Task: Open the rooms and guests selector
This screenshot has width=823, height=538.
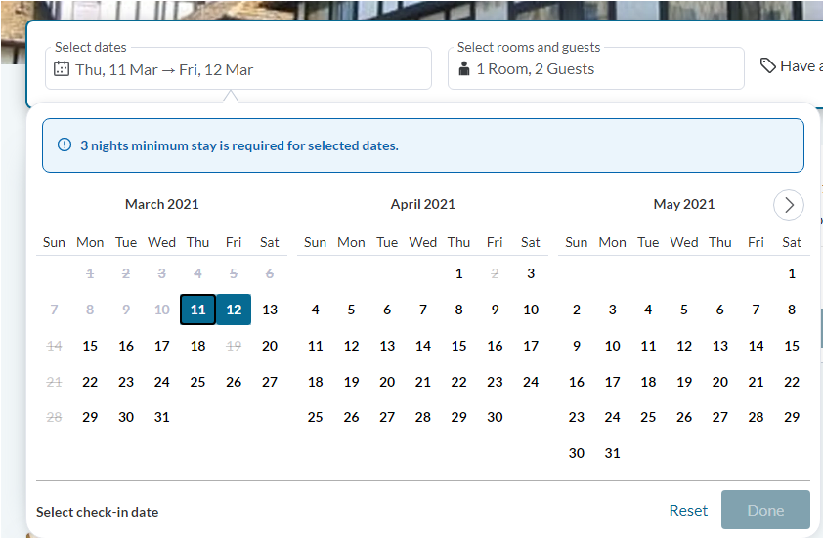Action: 595,68
